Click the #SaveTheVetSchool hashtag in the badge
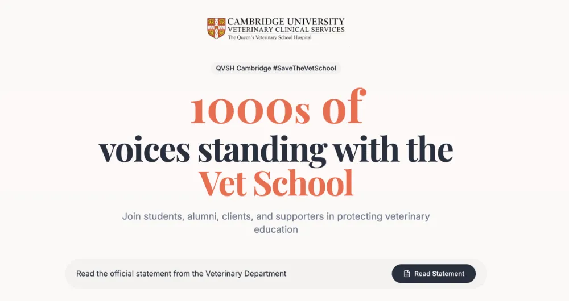 [304, 68]
